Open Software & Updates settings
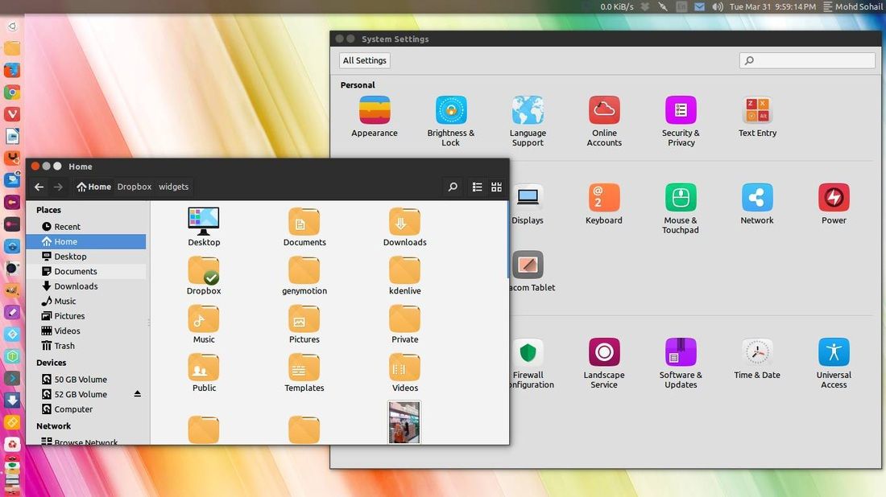The height and width of the screenshot is (497, 886). coord(681,352)
